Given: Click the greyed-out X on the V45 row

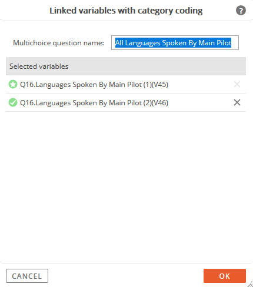Looking at the screenshot, I should 237,84.
